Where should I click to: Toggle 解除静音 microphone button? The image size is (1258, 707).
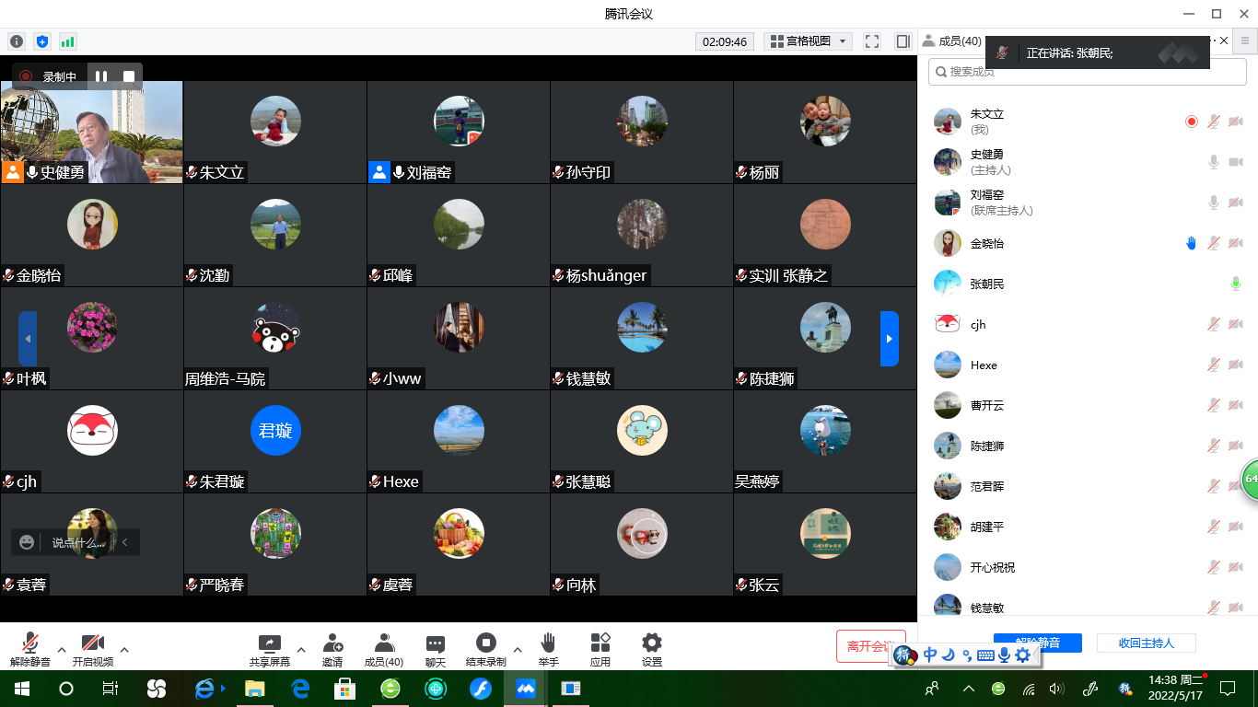(30, 648)
